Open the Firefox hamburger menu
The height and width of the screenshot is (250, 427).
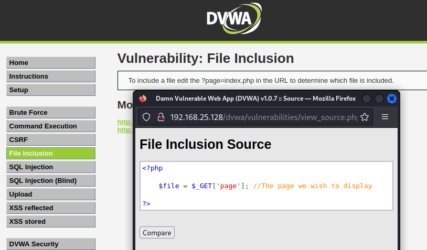coord(385,117)
